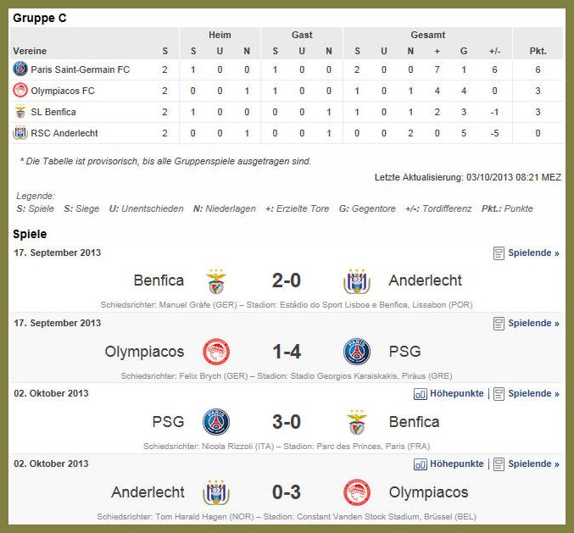The image size is (574, 533).
Task: Open Höhepunkte link for Anderlecht vs Olympiacos
Action: [456, 464]
